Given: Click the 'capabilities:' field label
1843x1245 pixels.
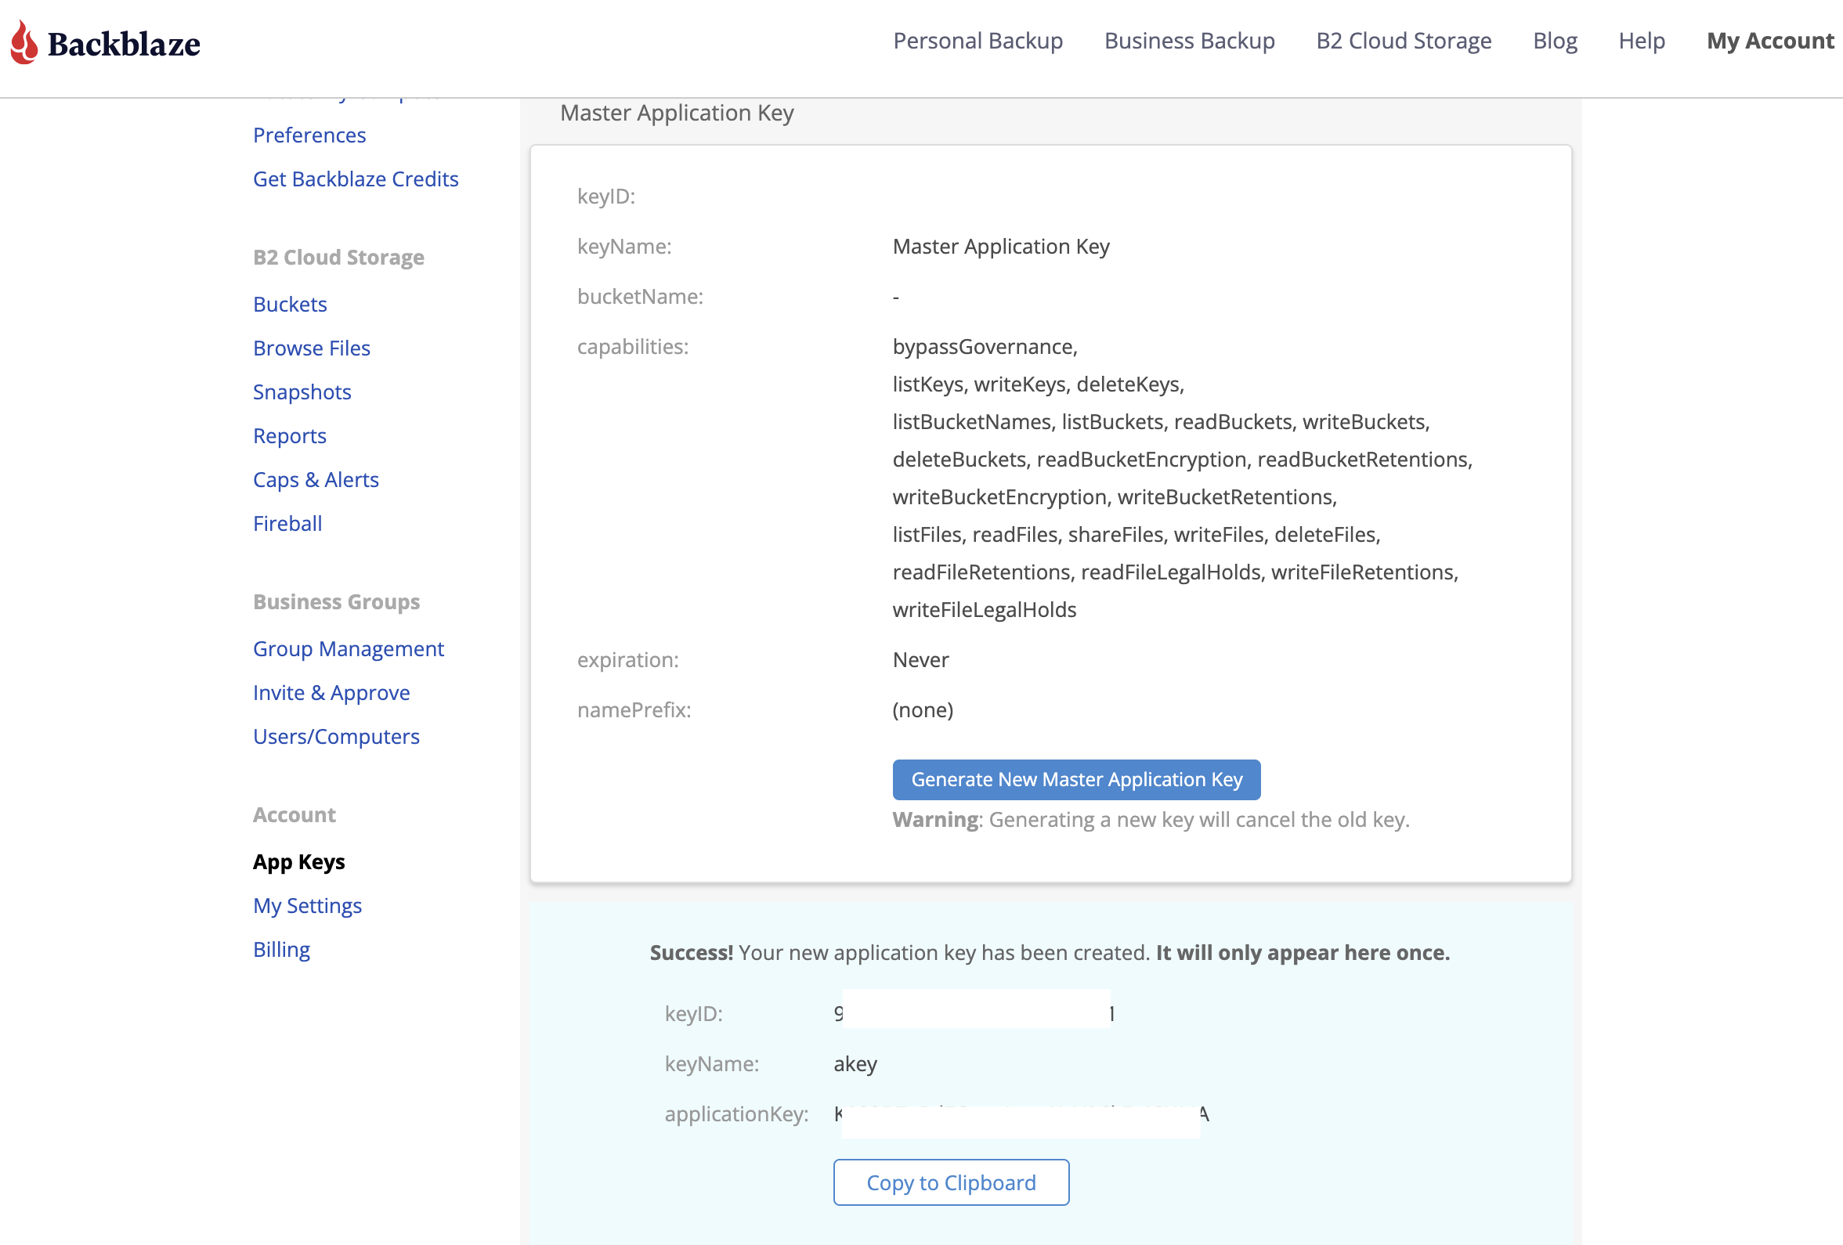Looking at the screenshot, I should 632,347.
